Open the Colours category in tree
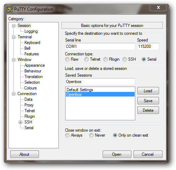176x170 pixels. 30,88
